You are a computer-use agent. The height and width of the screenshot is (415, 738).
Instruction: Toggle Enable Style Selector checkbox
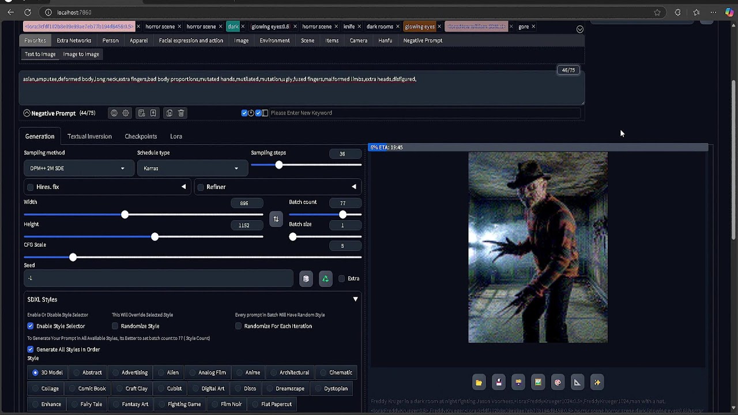pyautogui.click(x=31, y=326)
